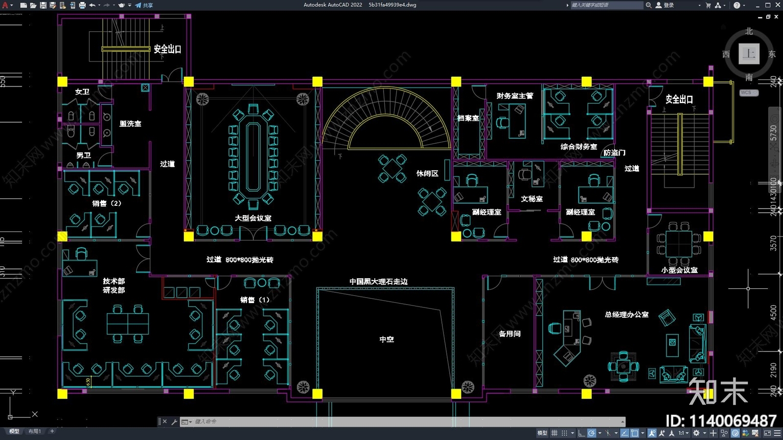Add a new layout tab with plus
Viewport: 783px width, 440px height.
click(52, 431)
